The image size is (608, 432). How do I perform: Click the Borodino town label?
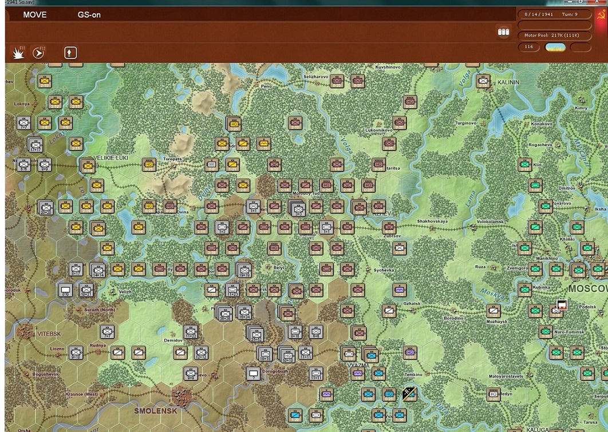tap(453, 318)
